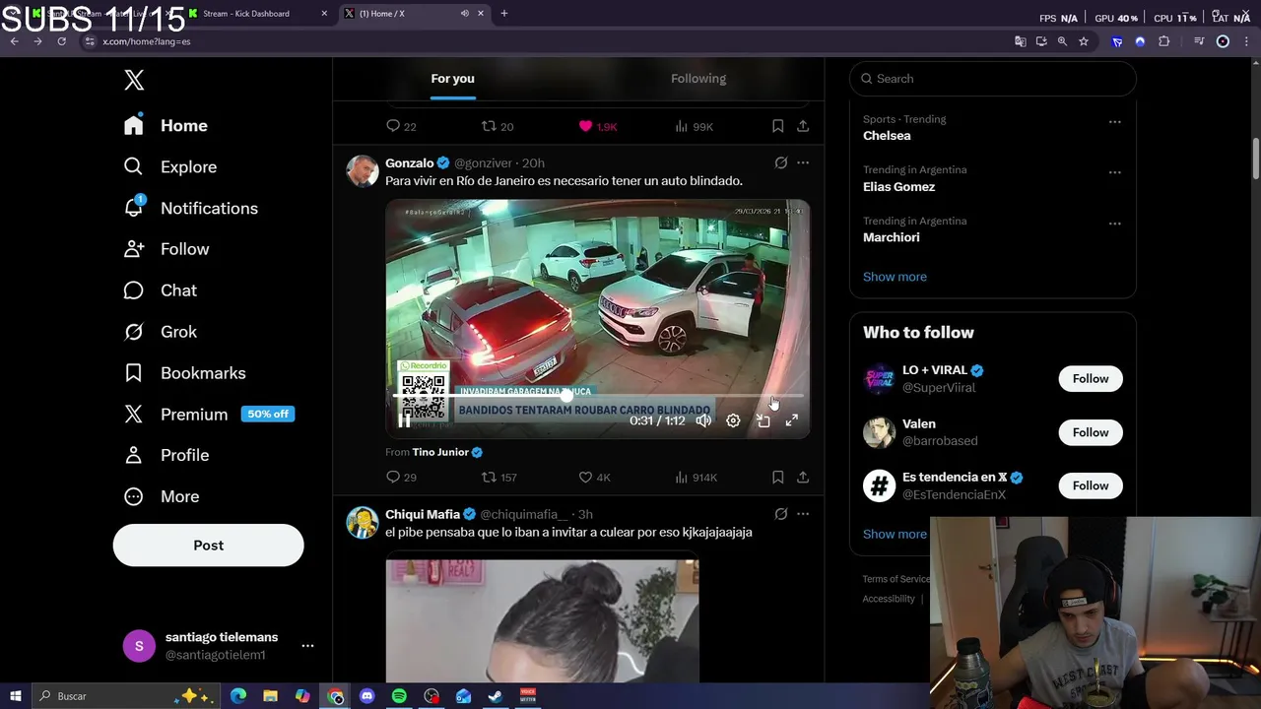Switch to Stream - Kick Dashboard browser tab
1261x709 pixels.
point(256,14)
